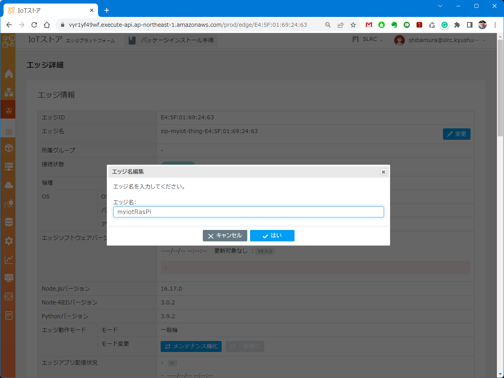Open the home icon in sidebar
The height and width of the screenshot is (378, 504).
pos(9,74)
